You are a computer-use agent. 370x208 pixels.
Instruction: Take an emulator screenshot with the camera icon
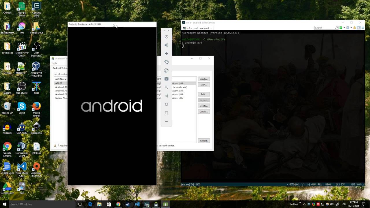point(166,79)
